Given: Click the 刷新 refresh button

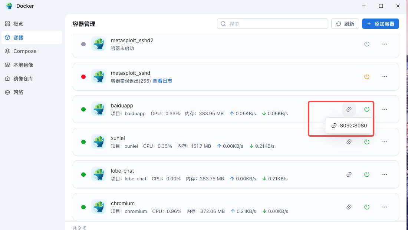Looking at the screenshot, I should 345,24.
